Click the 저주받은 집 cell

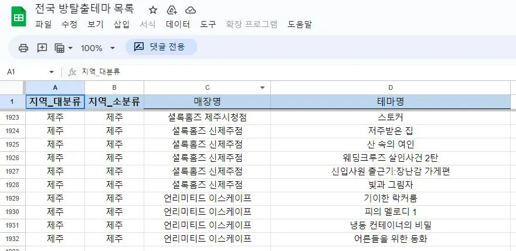(x=391, y=131)
